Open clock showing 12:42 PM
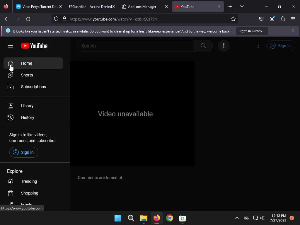 click(x=278, y=218)
